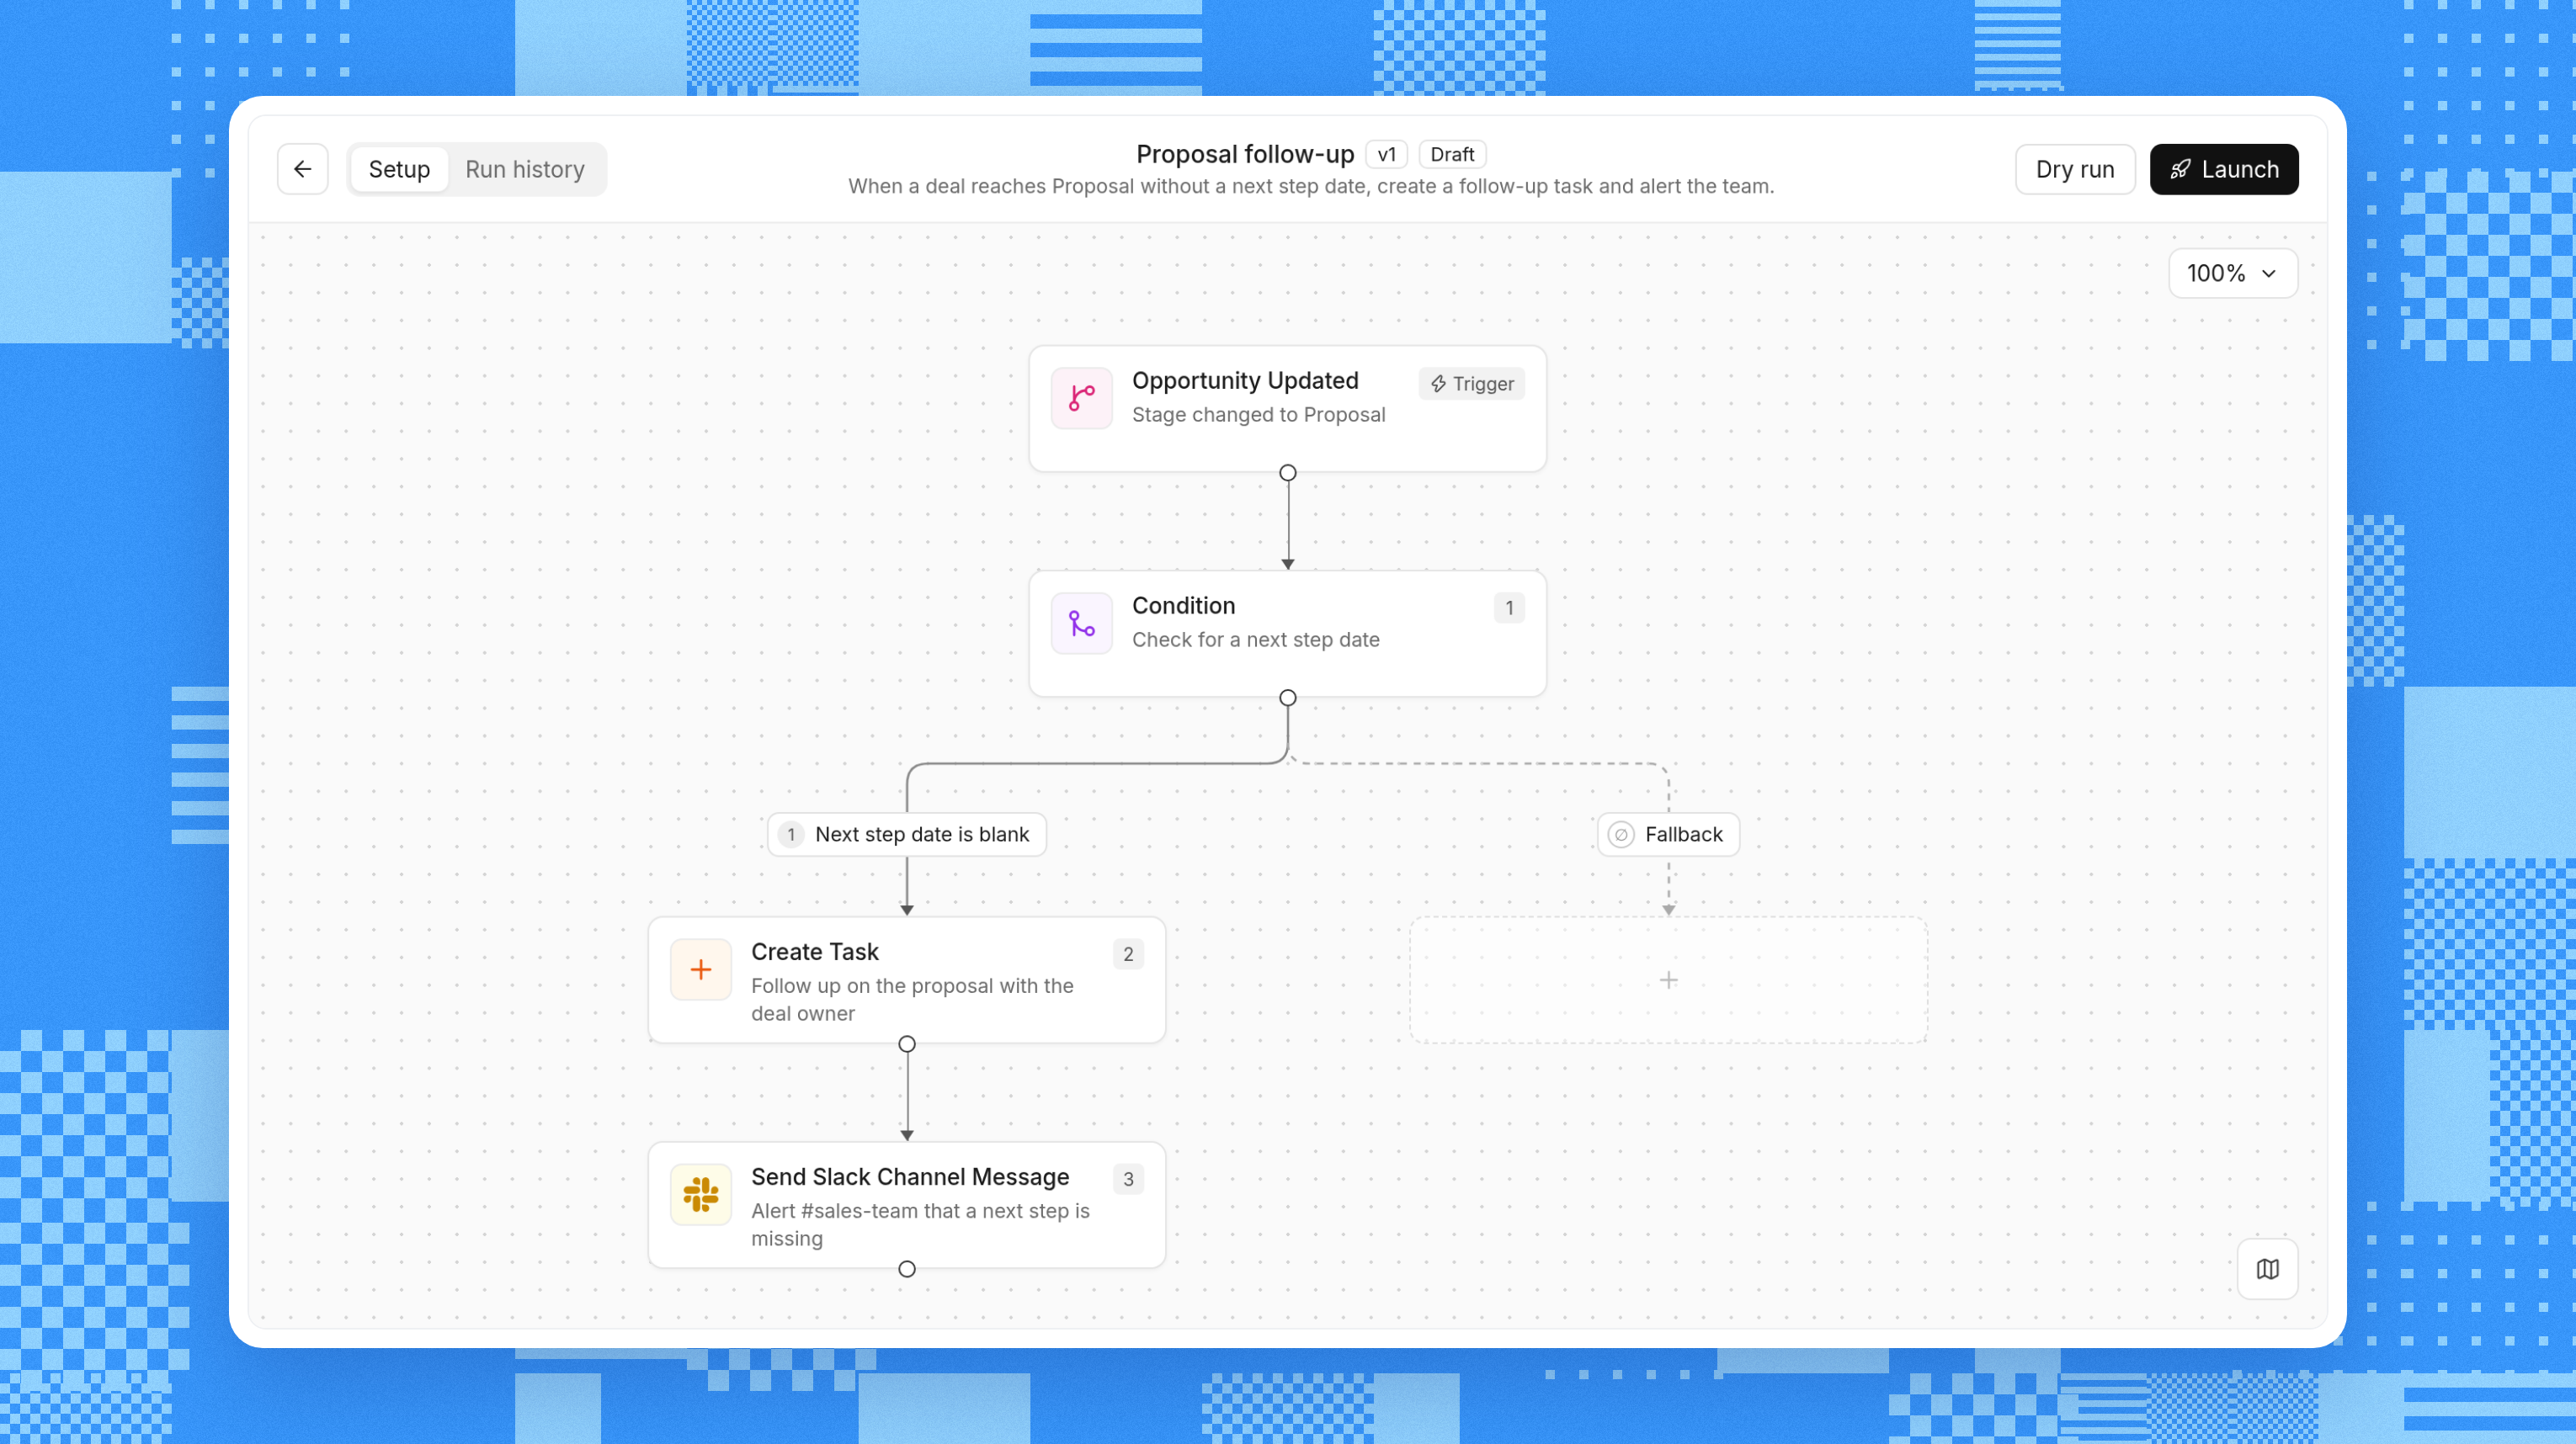The image size is (2576, 1444).
Task: Select the Trigger badge on Opportunity Updated
Action: (1471, 384)
